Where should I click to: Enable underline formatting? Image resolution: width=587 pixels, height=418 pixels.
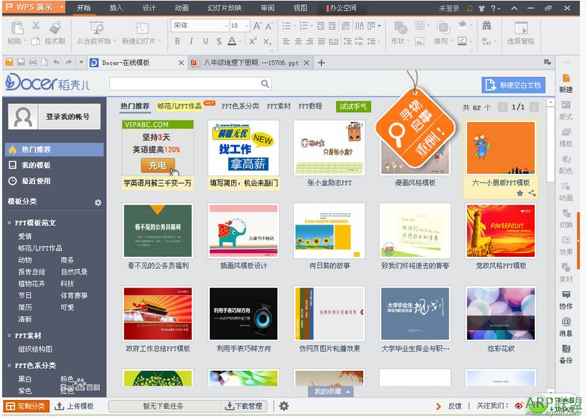[204, 41]
